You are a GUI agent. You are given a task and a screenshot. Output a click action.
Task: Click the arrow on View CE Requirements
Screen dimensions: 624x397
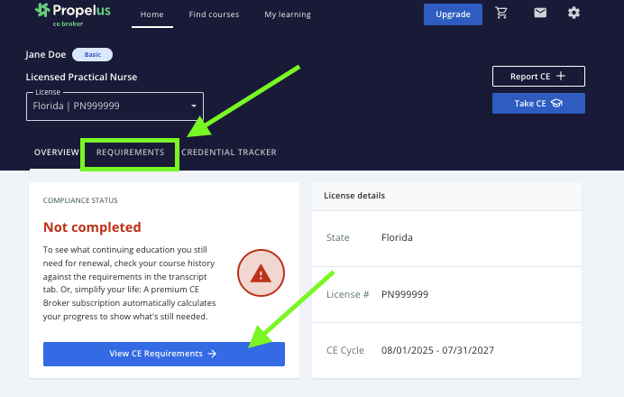point(212,354)
